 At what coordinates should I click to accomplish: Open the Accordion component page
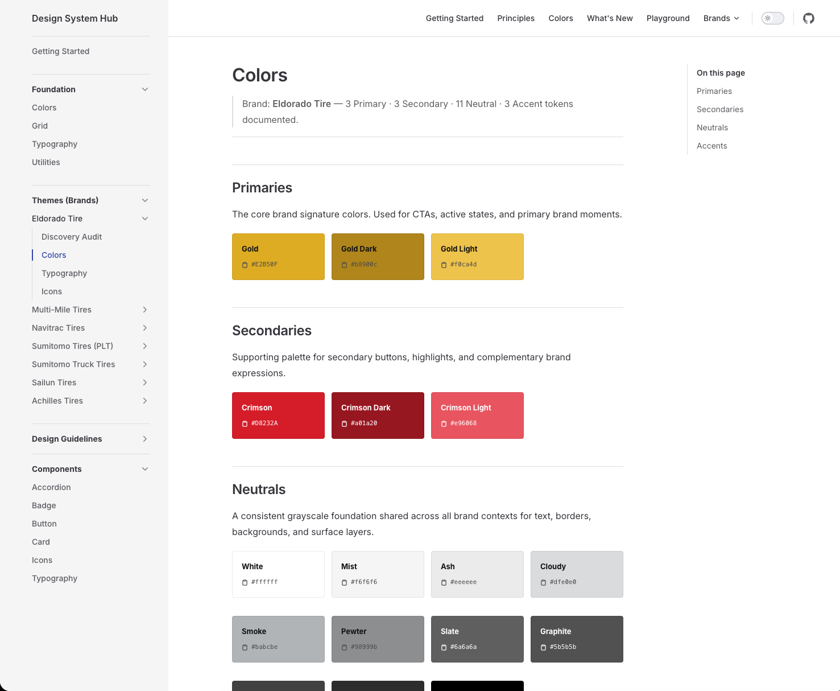click(51, 487)
